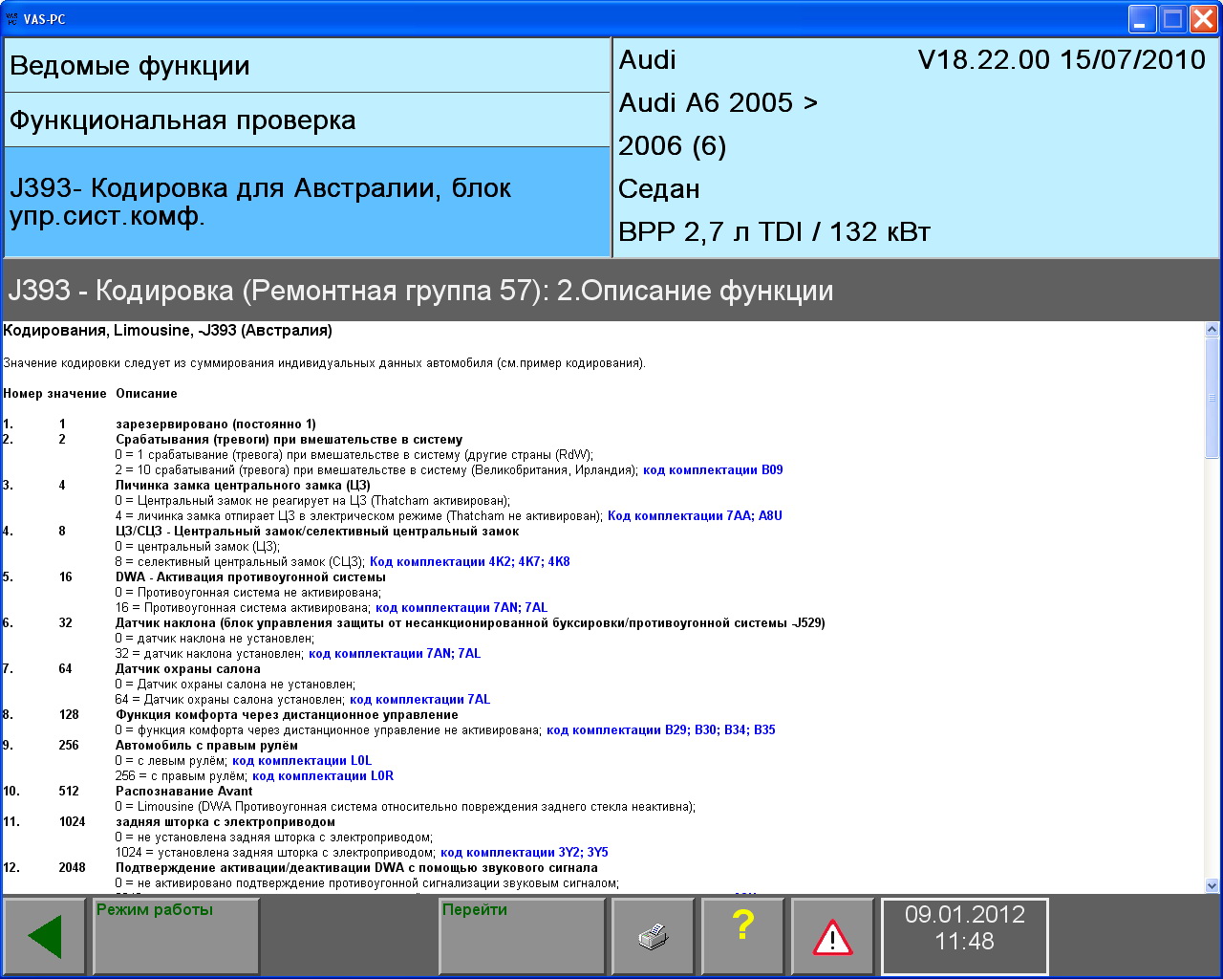This screenshot has height=979, width=1223.
Task: Click the date and time box "09.01.2012 11:48"
Action: [x=964, y=937]
